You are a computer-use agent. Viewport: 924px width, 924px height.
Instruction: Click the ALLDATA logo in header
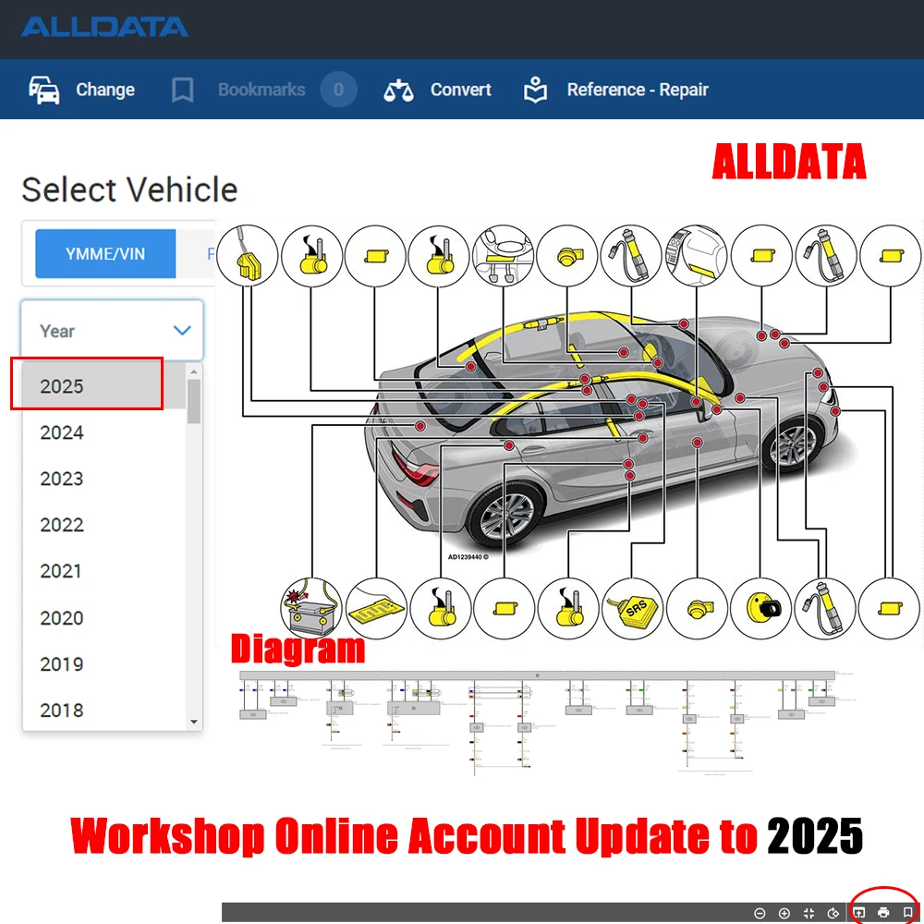104,27
